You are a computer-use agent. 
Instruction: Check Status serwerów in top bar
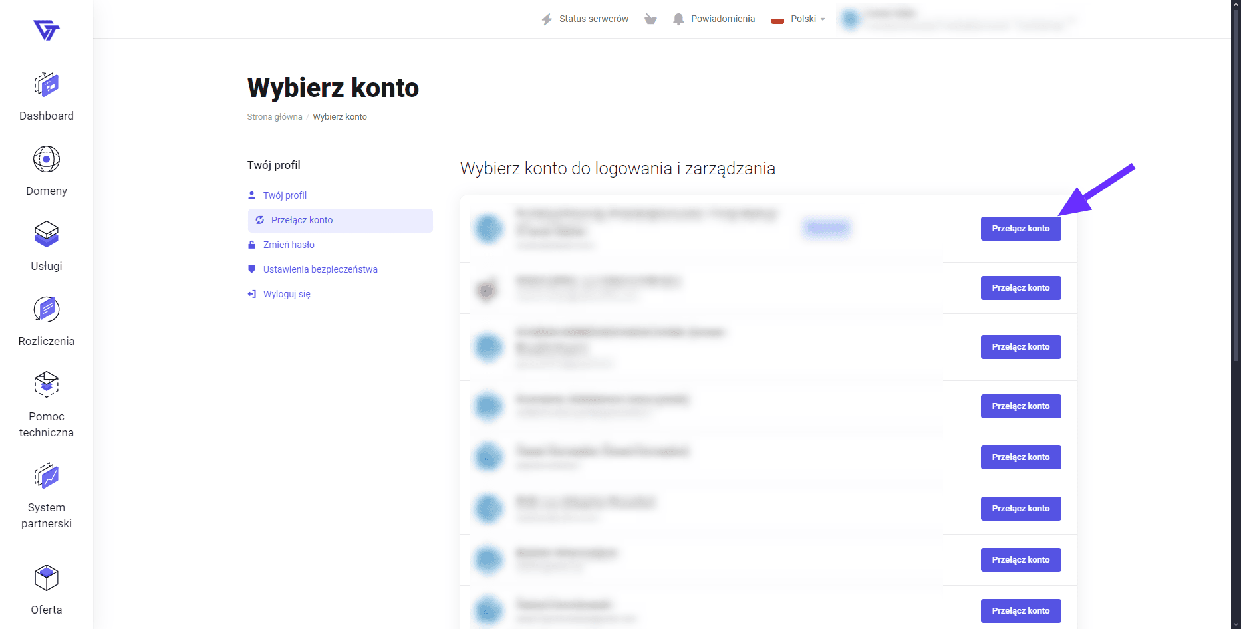coord(585,19)
